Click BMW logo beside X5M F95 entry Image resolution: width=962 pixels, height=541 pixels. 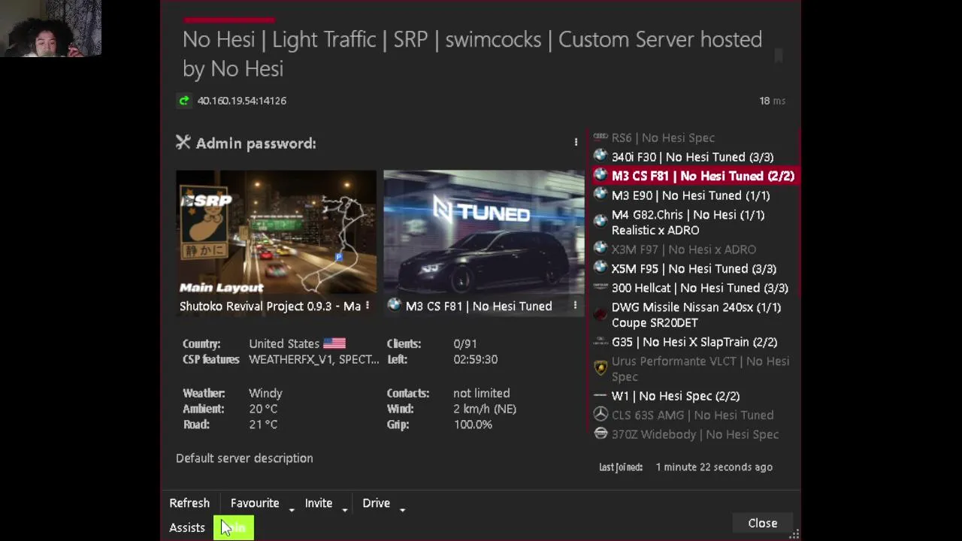pos(600,267)
